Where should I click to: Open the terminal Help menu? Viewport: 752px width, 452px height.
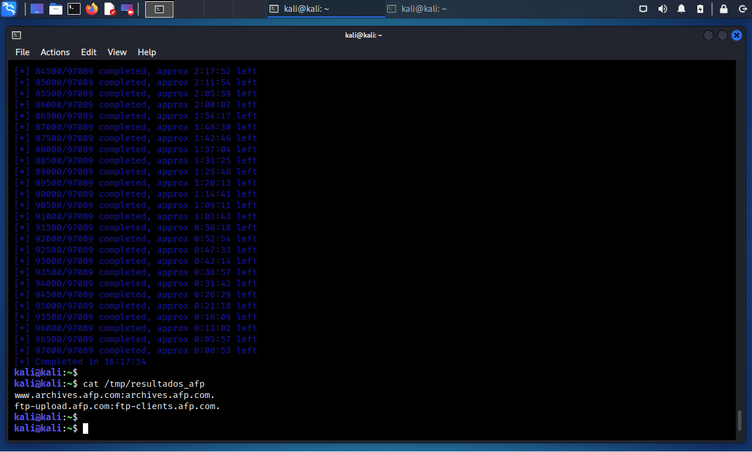pyautogui.click(x=147, y=52)
